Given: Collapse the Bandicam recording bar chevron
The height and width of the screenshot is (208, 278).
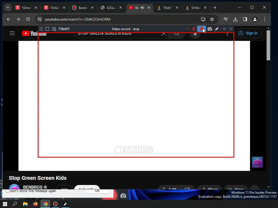Looking at the screenshot, I should pos(224,29).
